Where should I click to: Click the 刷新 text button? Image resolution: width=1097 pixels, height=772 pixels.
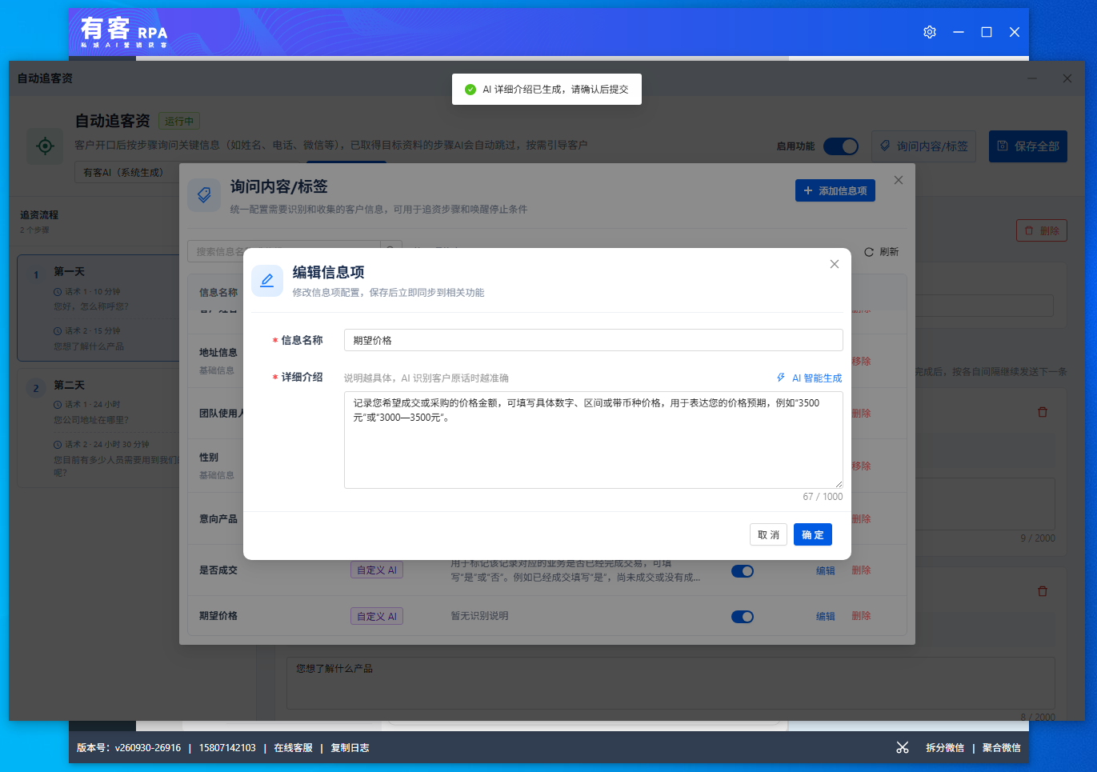point(889,252)
